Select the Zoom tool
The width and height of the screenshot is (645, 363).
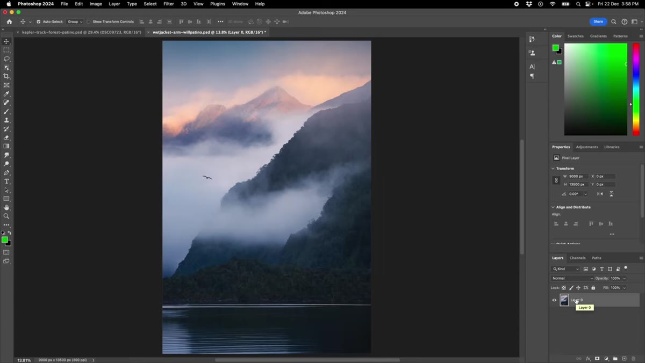pos(6,216)
